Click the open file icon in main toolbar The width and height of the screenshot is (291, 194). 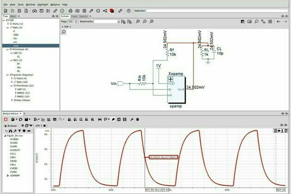(x=6, y=11)
